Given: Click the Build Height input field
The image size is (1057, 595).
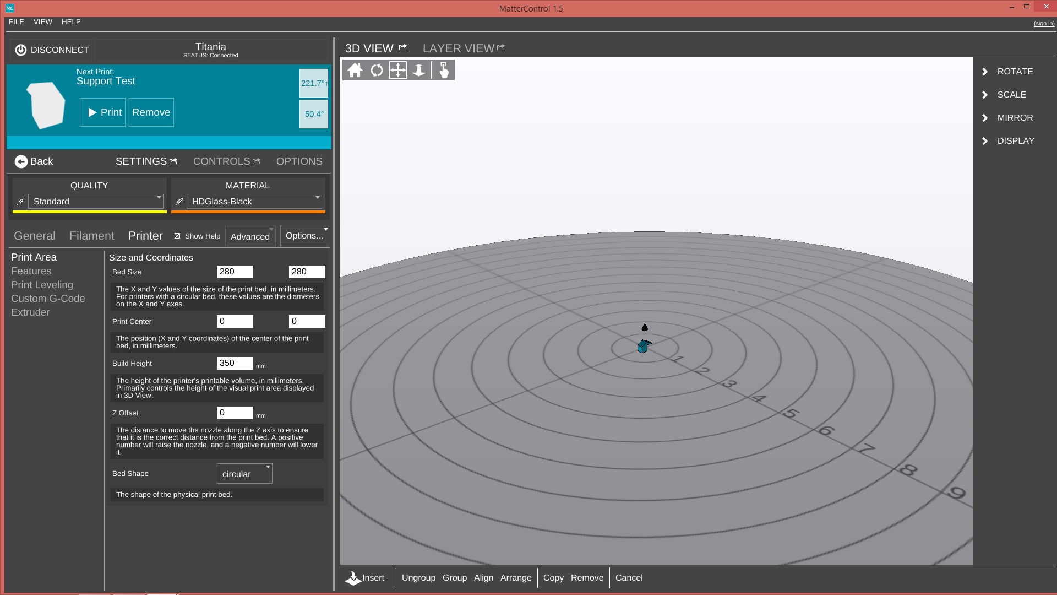Looking at the screenshot, I should (x=235, y=363).
